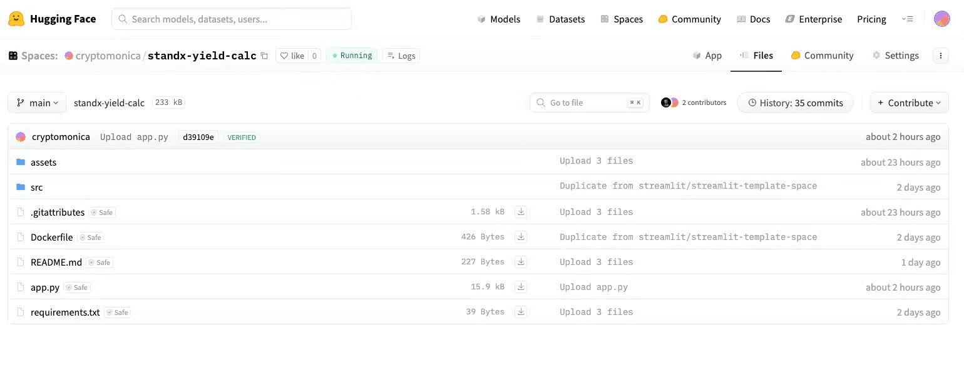Click the Safe badge for README.md
Screen dimensions: 964x375
pos(100,262)
